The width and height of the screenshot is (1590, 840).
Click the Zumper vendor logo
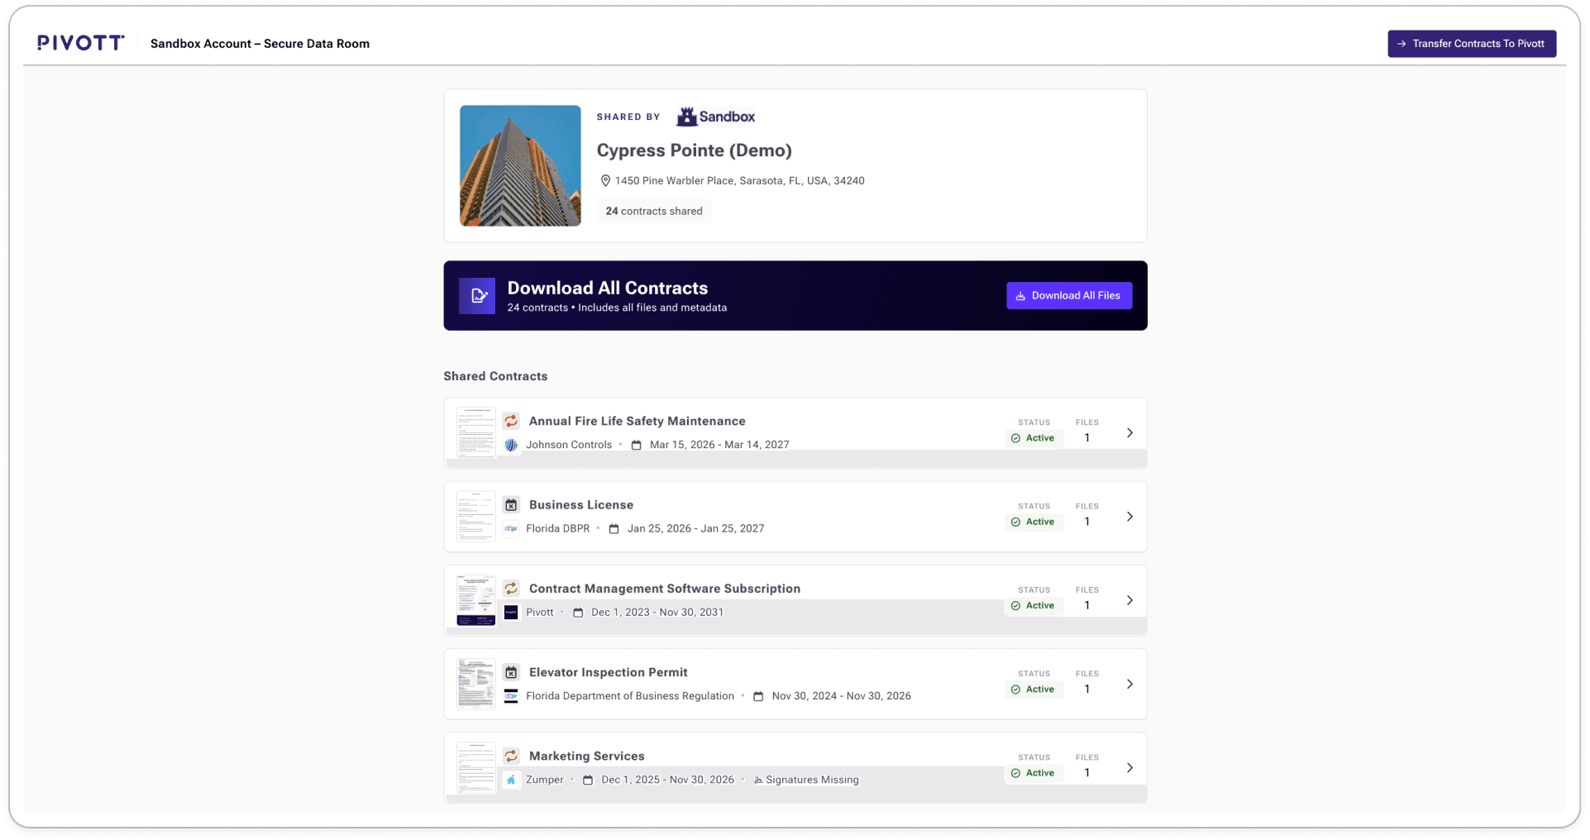tap(511, 780)
